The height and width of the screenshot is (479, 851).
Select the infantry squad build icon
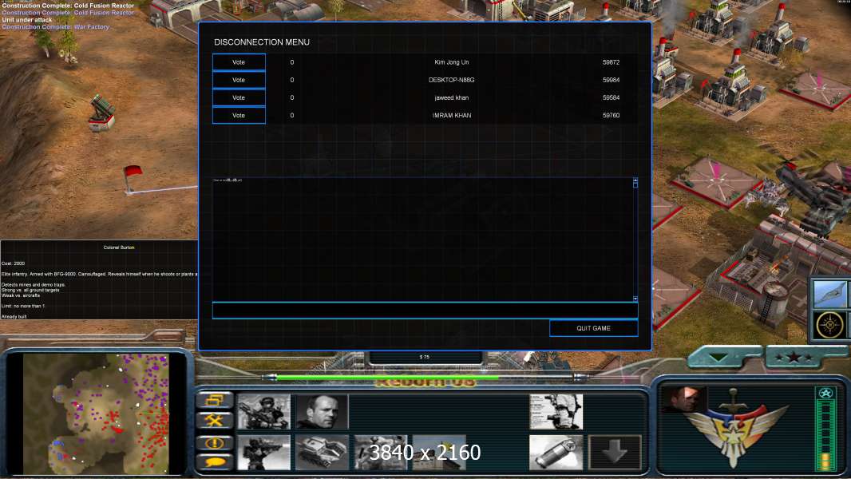pos(381,453)
